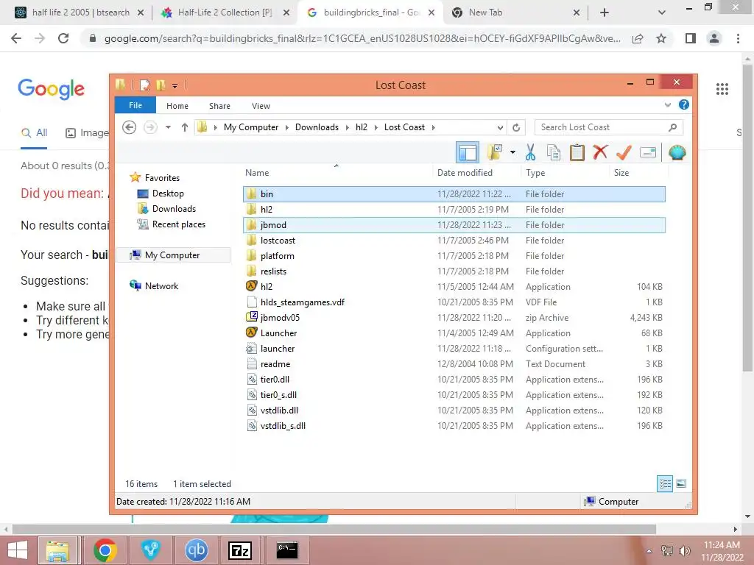The width and height of the screenshot is (754, 565).
Task: Click the Chrome reload button
Action: tap(63, 38)
